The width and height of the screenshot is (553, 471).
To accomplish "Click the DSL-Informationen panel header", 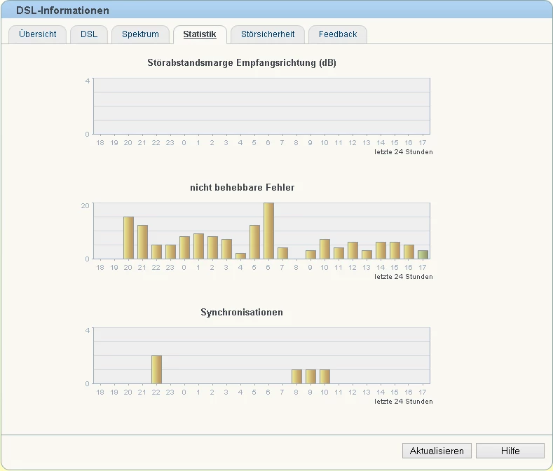I will click(62, 11).
